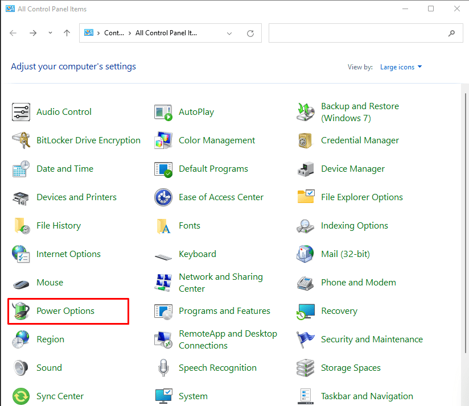This screenshot has width=469, height=406.
Task: Click the Control Panel breadcrumb segment
Action: [x=114, y=33]
